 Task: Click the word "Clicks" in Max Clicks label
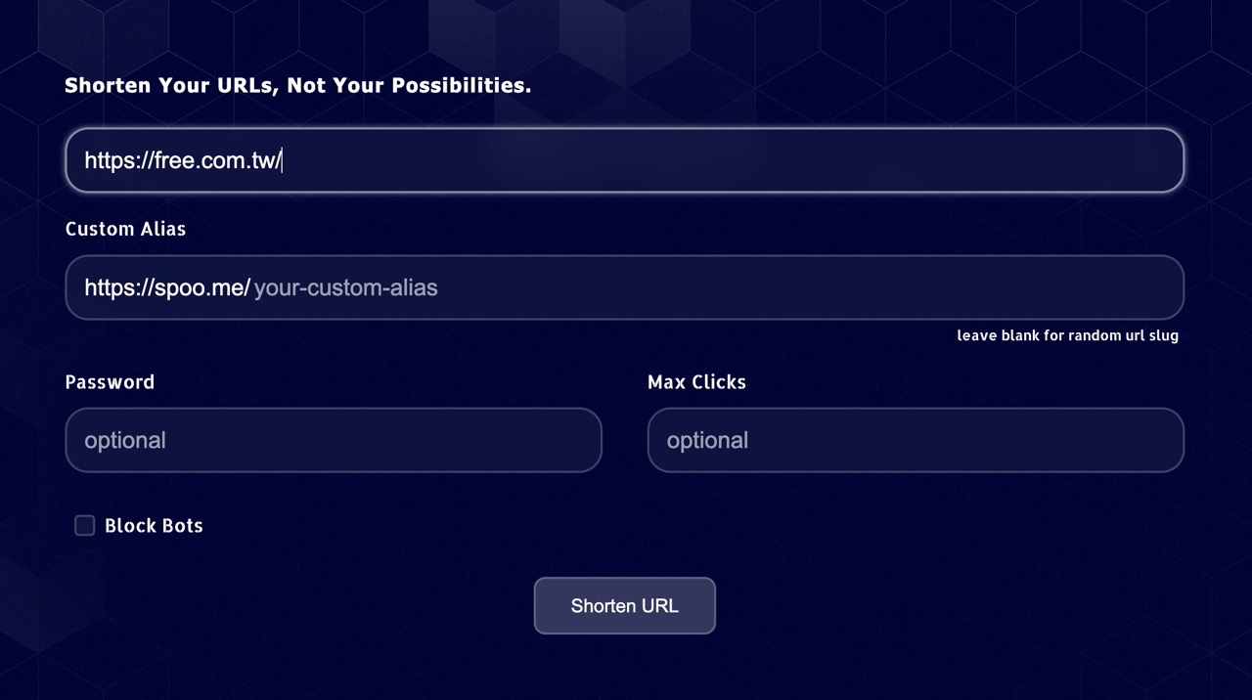(719, 382)
